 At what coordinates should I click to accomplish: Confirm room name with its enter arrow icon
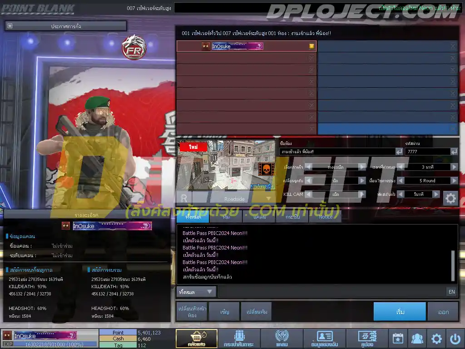click(399, 152)
